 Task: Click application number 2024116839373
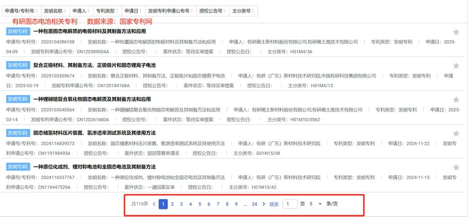point(58,143)
